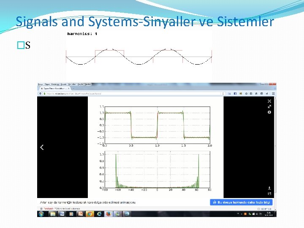
Task: Click the bookmark star icon in Firefox toolbar
Action: [x=246, y=93]
